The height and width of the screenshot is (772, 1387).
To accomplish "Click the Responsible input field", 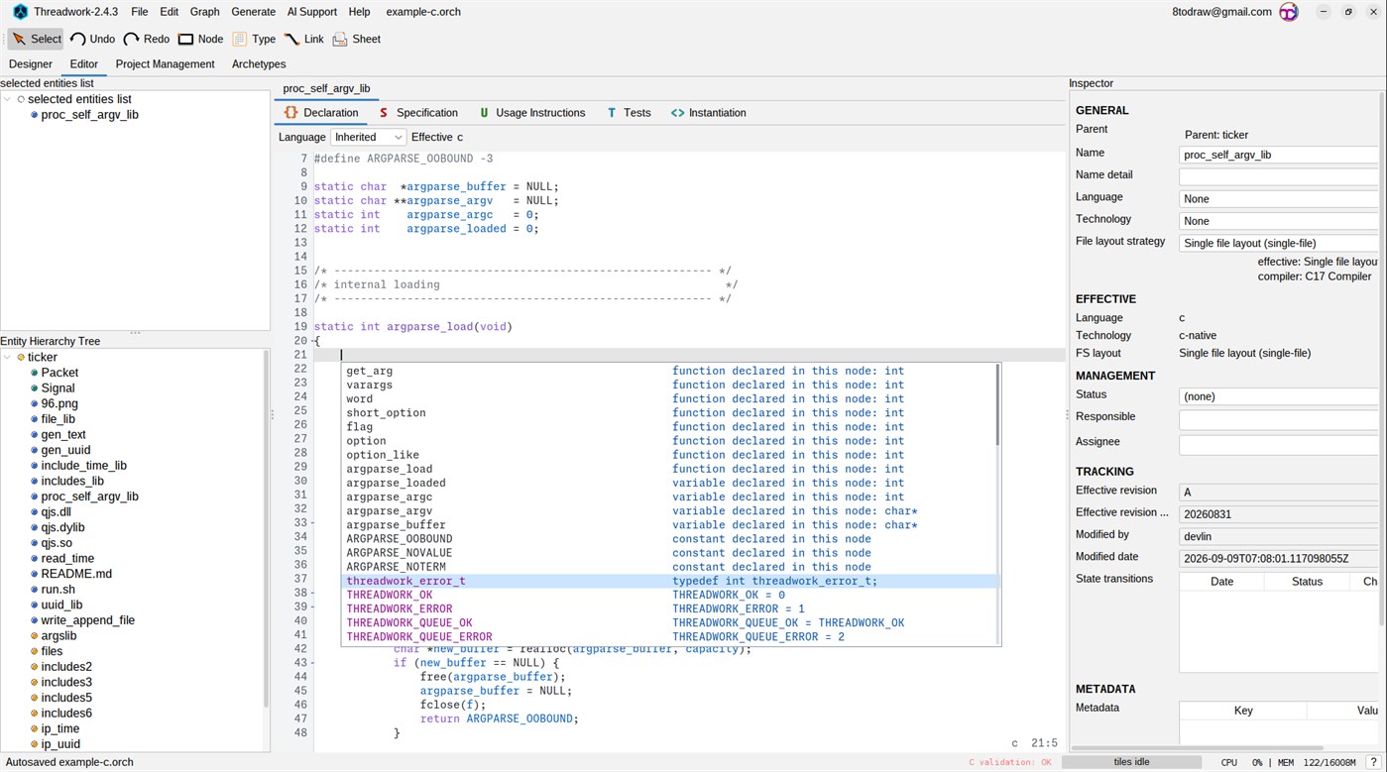I will (x=1278, y=419).
